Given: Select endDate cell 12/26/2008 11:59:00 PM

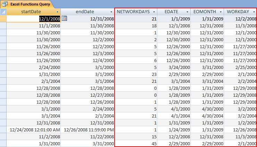Looking at the screenshot, I should point(88,130).
